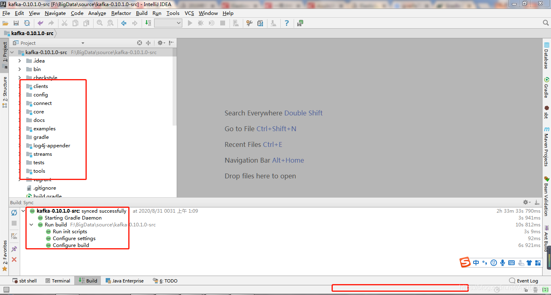This screenshot has width=551, height=295.
Task: Open the Java Enterprise tool window
Action: coord(125,281)
